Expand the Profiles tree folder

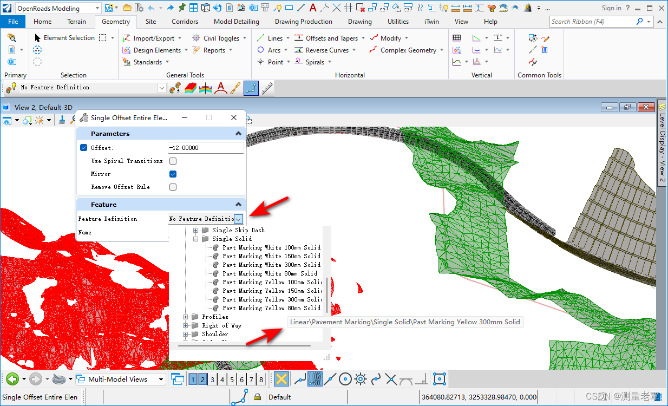186,317
